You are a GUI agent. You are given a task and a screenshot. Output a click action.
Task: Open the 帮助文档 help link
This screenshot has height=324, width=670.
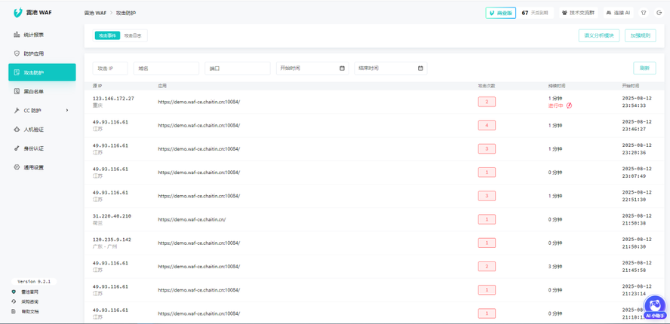[29, 311]
